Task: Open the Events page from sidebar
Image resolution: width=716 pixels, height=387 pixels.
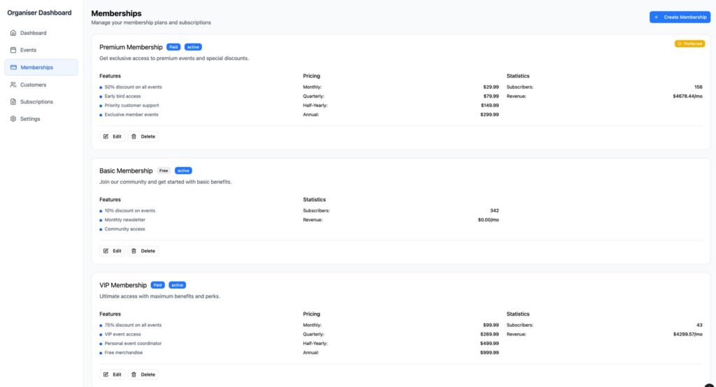Action: tap(28, 50)
